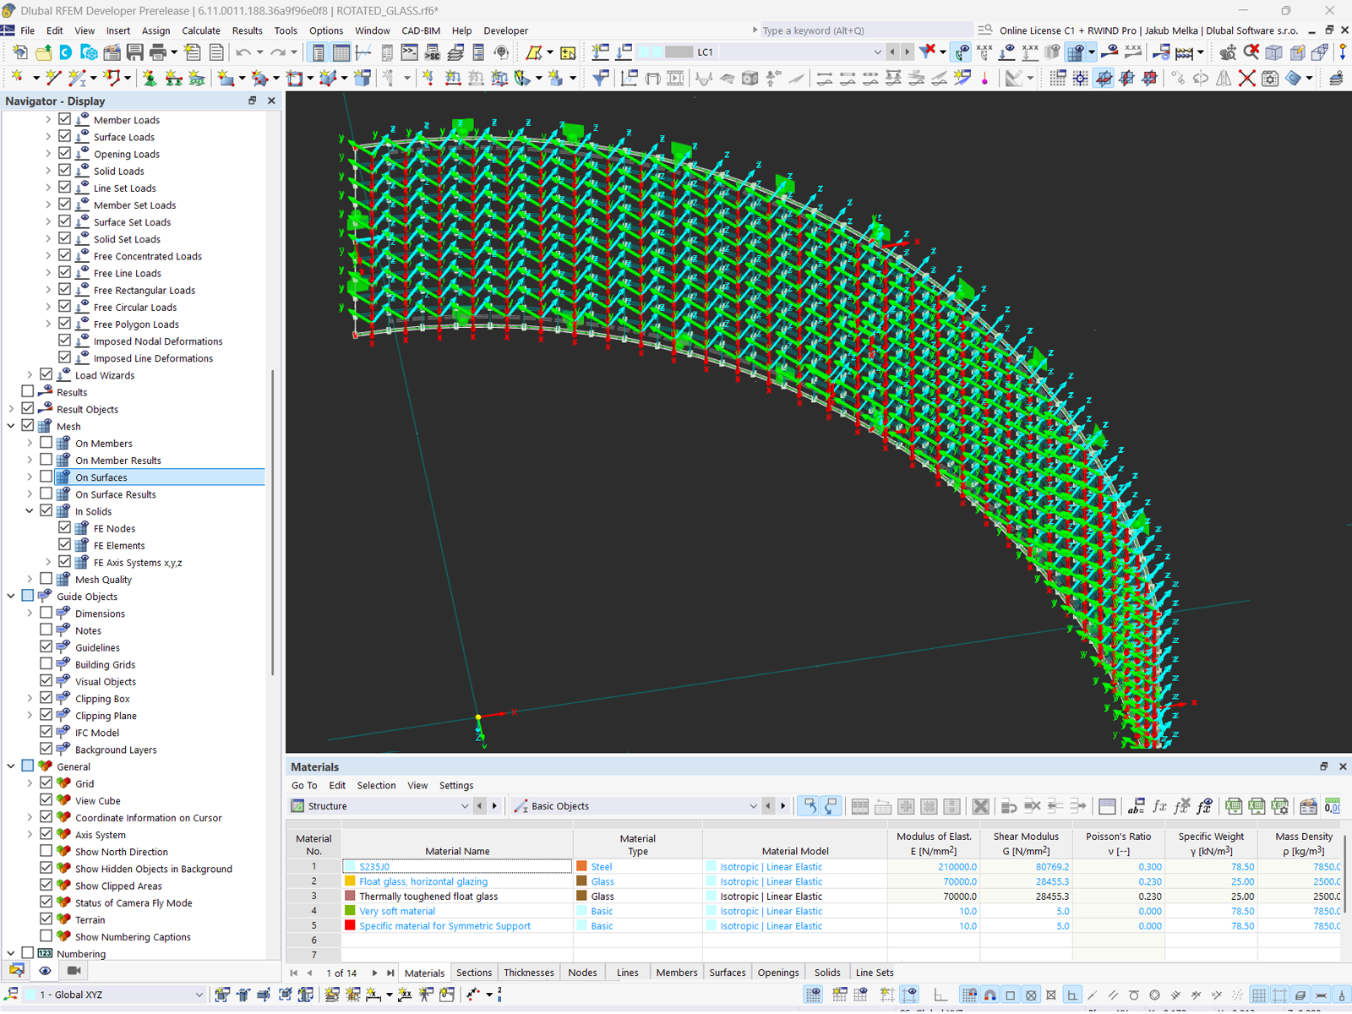The image size is (1352, 1014).
Task: Open Selection in the Materials panel
Action: pos(376,785)
